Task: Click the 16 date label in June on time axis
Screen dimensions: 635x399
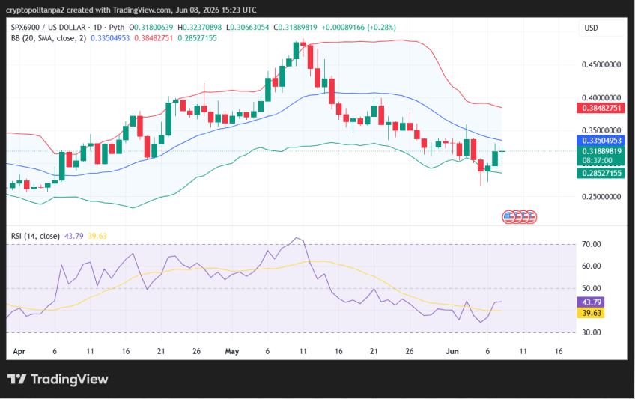Action: [559, 351]
